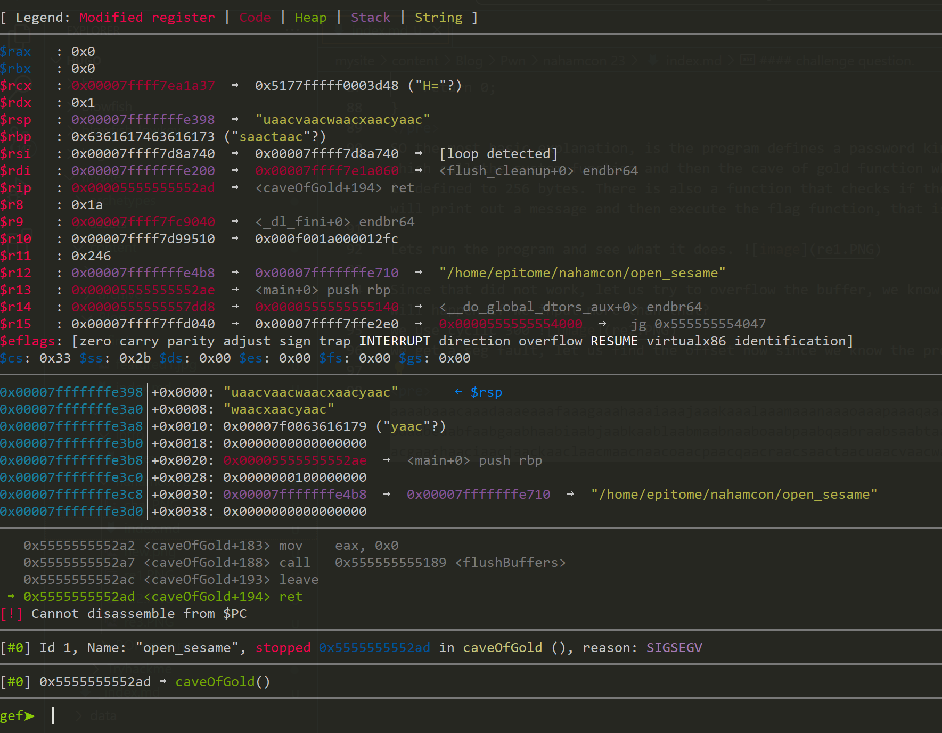Click $r8 value 0x1a
The height and width of the screenshot is (733, 942).
pyautogui.click(x=87, y=205)
